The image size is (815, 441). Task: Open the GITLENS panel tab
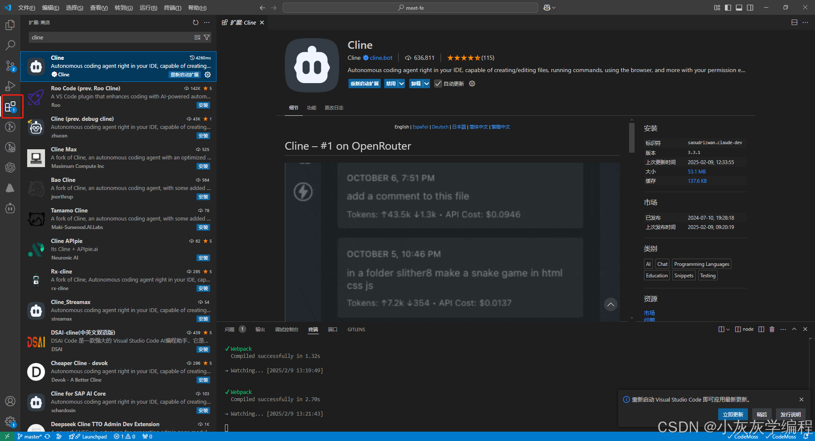click(356, 329)
